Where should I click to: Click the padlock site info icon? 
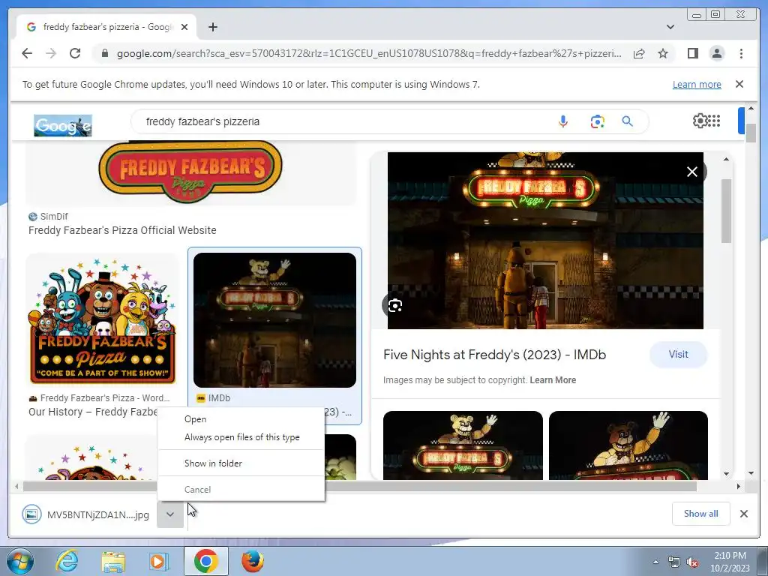[x=104, y=53]
